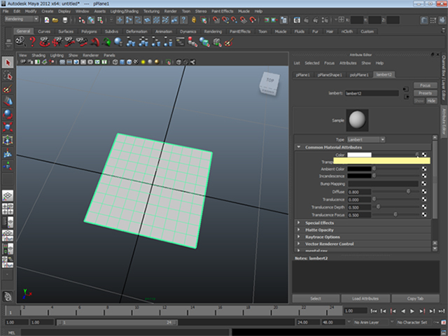Image resolution: width=448 pixels, height=336 pixels.
Task: Click the white Color swatch
Action: [x=359, y=155]
